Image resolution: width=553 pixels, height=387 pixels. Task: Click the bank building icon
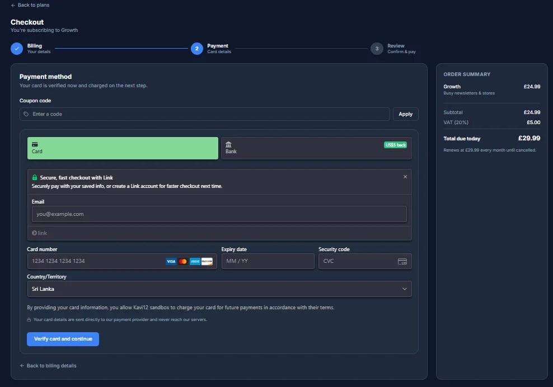tap(228, 144)
